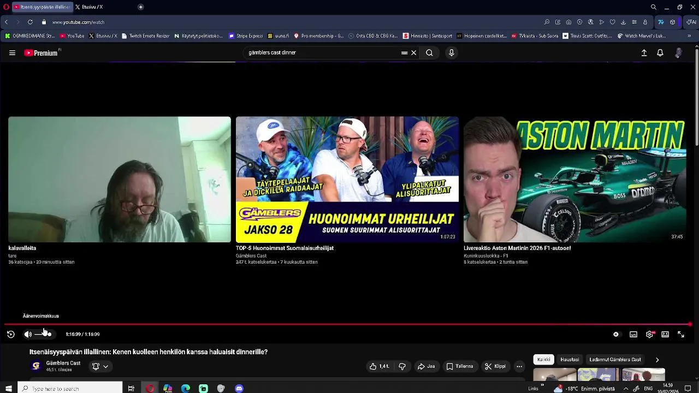Select the 'Haustasi' filter chip
699x393 pixels.
tap(570, 360)
